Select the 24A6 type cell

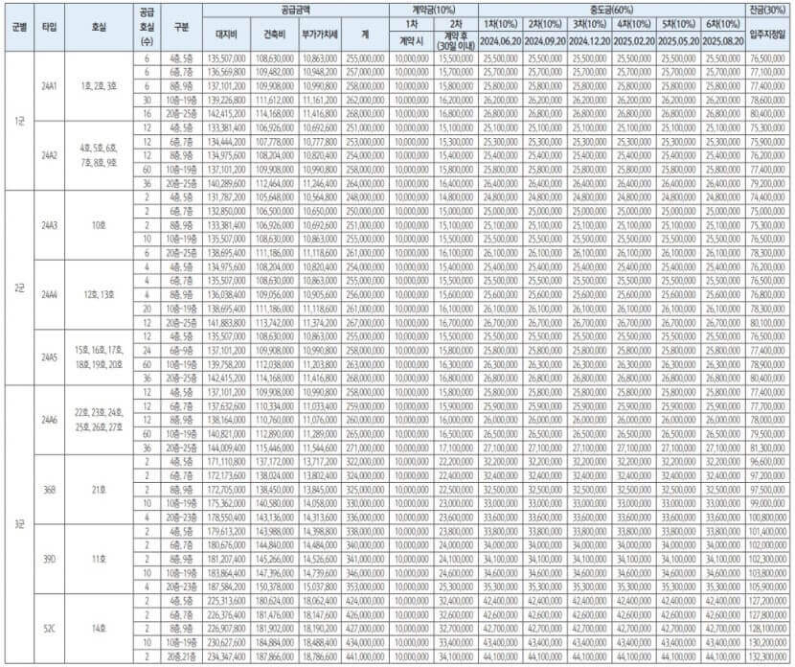point(50,420)
